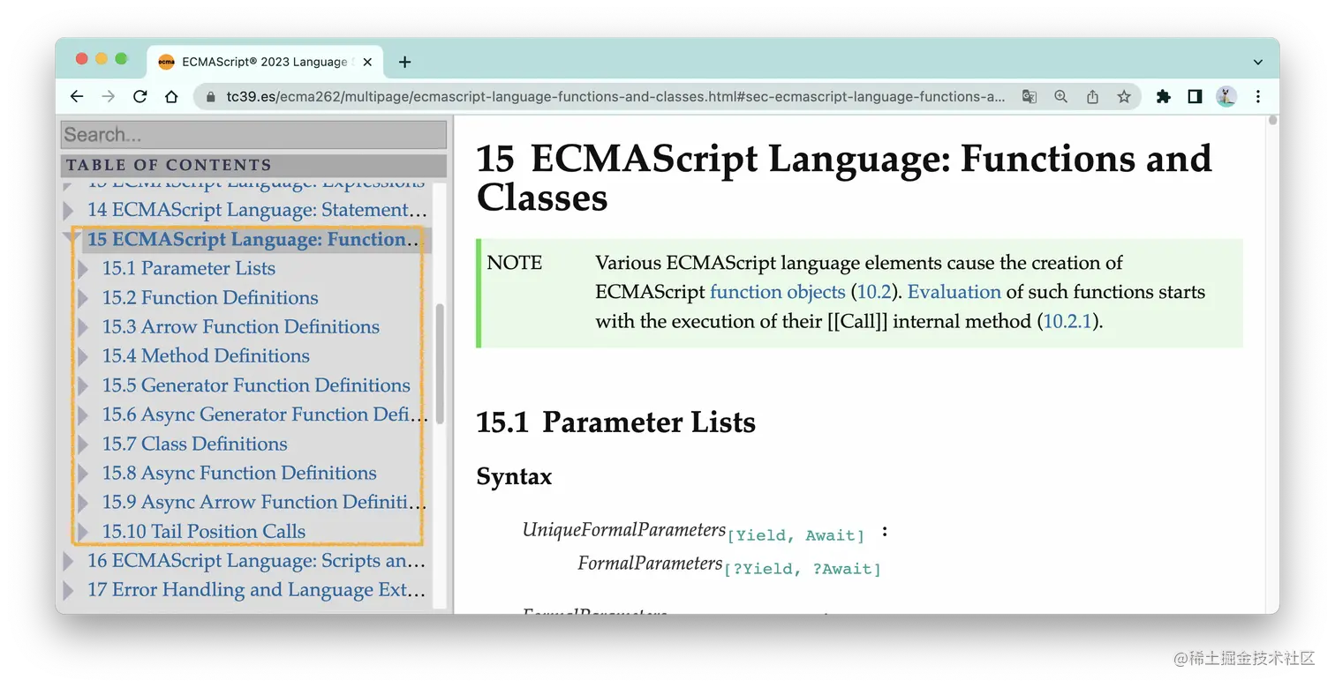The height and width of the screenshot is (687, 1335).
Task: Expand the 15.10 Tail Position Calls arrow
Action: point(84,532)
